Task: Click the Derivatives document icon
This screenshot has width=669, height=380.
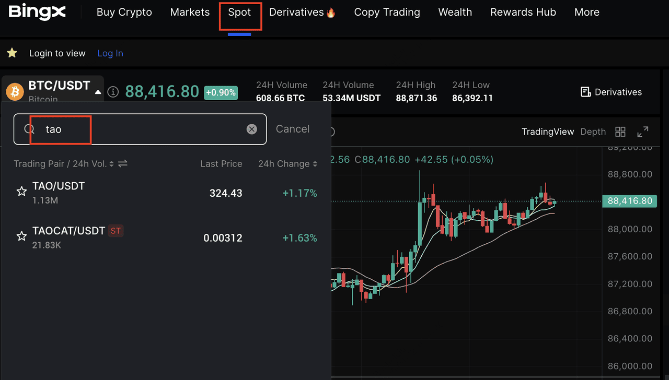Action: coord(586,92)
